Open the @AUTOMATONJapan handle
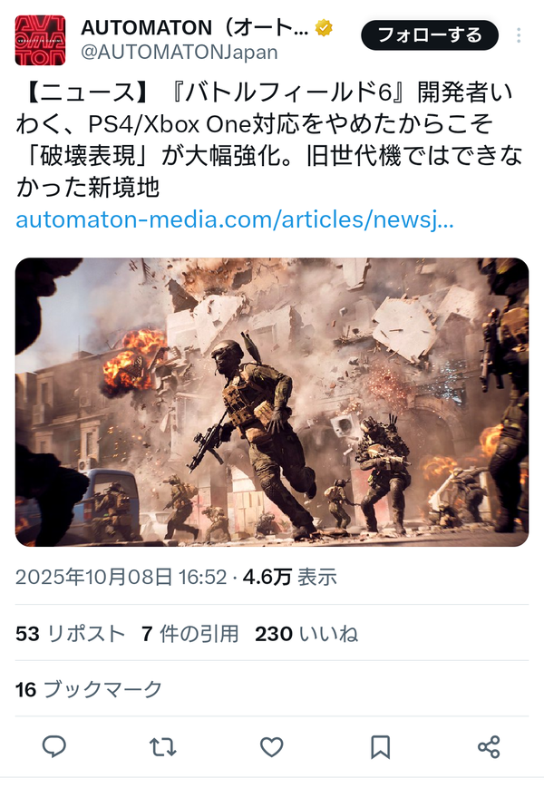The image size is (544, 788). click(180, 53)
